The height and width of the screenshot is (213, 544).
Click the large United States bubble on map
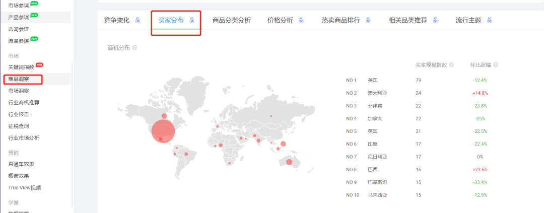163,130
